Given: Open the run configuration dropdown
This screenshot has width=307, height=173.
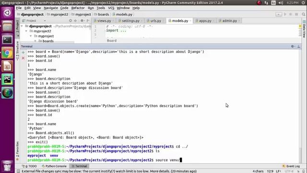Looking at the screenshot, I should 279,14.
